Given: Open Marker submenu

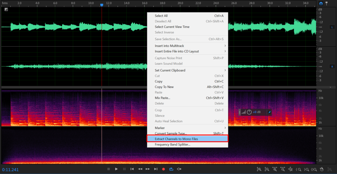Looking at the screenshot, I should [187, 128].
